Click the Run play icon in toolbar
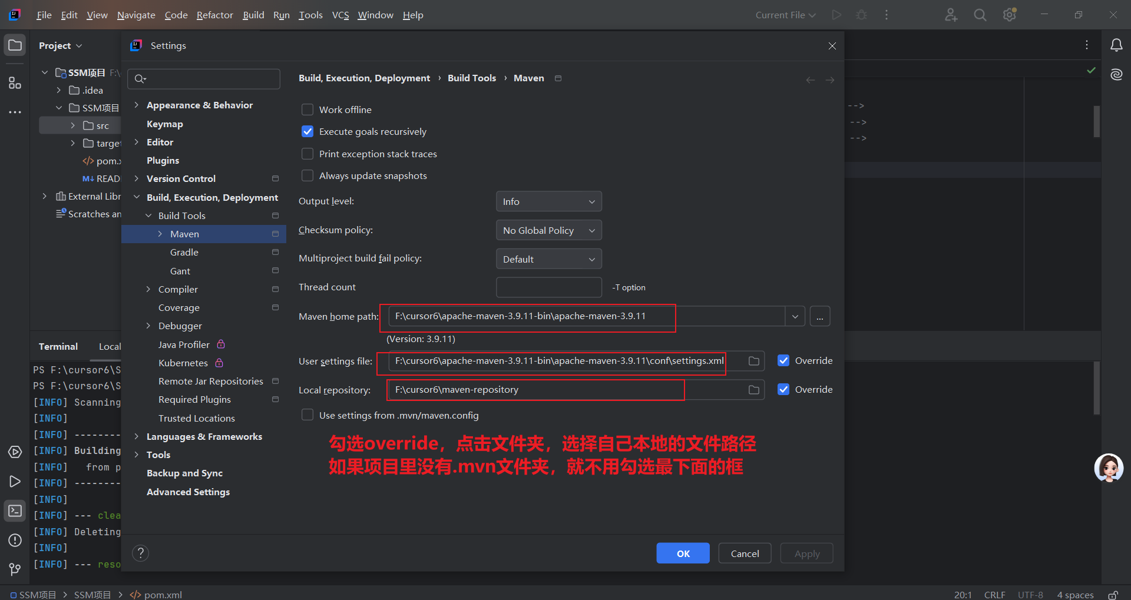Viewport: 1131px width, 600px height. [836, 15]
